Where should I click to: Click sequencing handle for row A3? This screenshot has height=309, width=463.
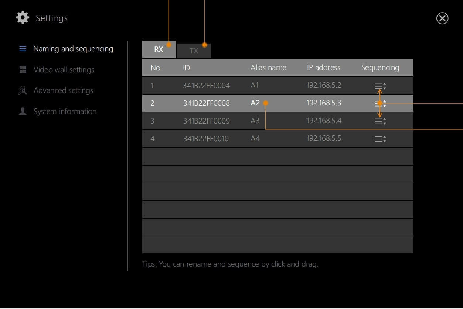pos(380,121)
